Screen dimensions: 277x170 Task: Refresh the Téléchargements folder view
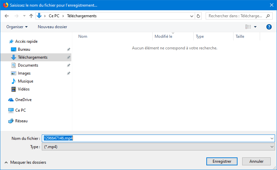pos(198,16)
